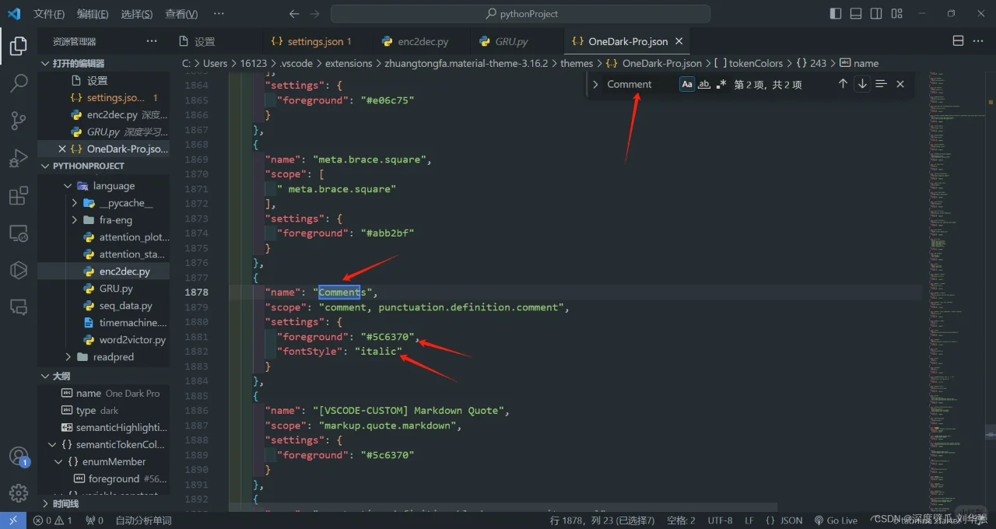Viewport: 996px width, 529px height.
Task: Open the overflow menu after 查看
Action: [219, 14]
